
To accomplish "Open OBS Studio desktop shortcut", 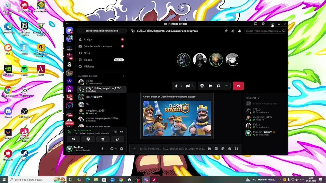I will [x=24, y=113].
